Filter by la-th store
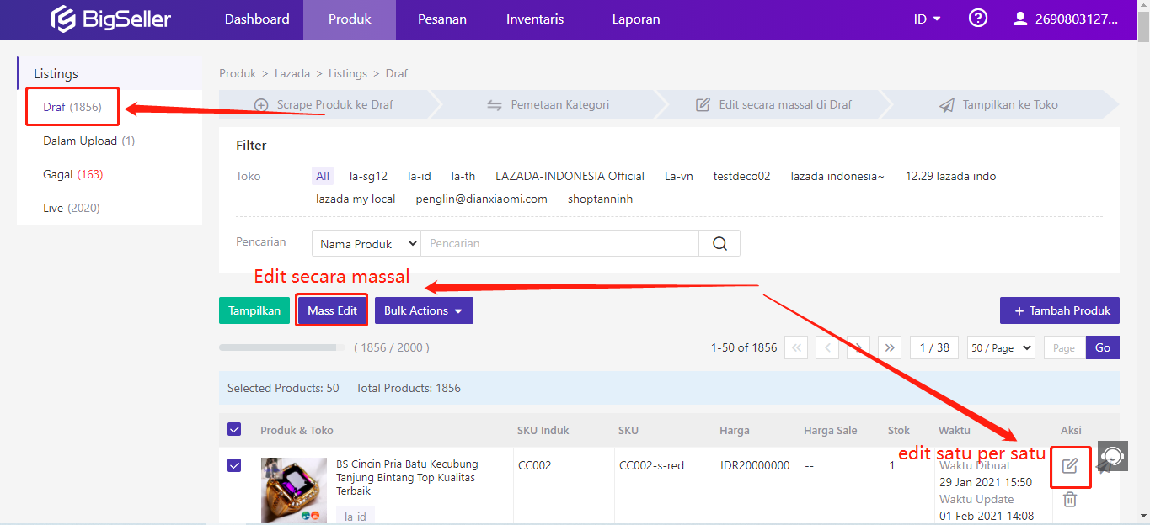Image resolution: width=1150 pixels, height=525 pixels. (463, 176)
